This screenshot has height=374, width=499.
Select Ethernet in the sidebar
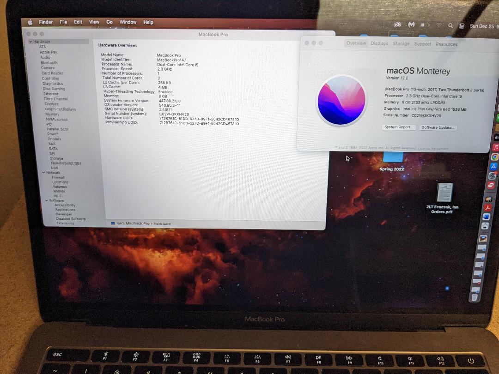[51, 94]
